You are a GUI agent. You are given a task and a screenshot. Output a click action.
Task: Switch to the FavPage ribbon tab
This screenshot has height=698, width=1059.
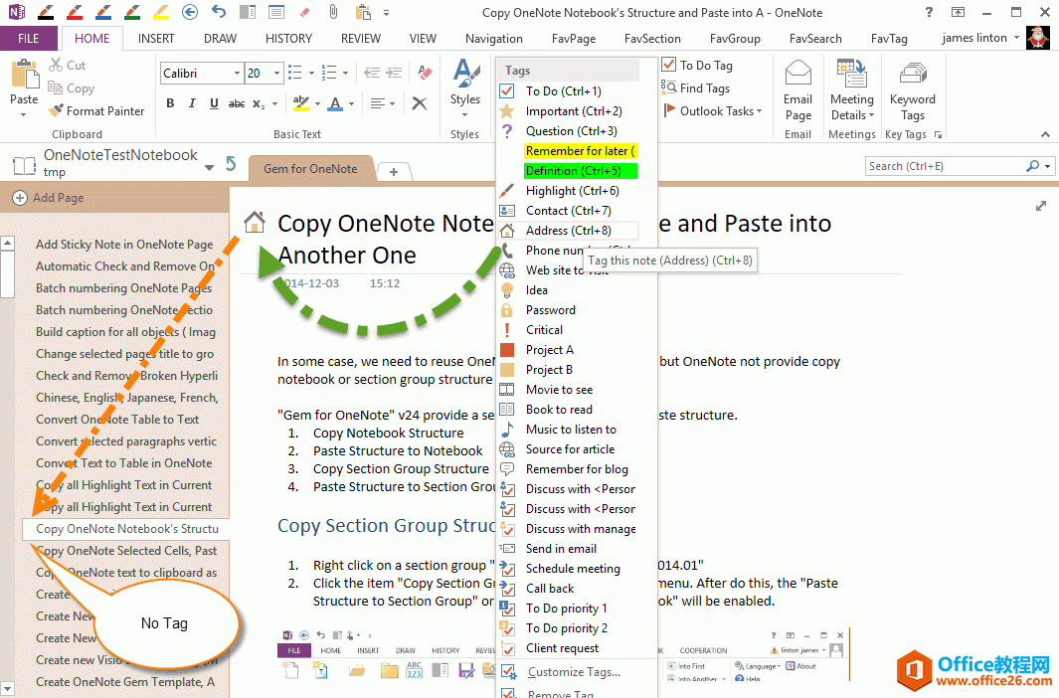tap(574, 39)
